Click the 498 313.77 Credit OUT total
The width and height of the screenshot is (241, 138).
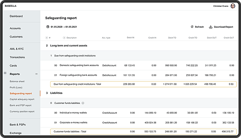click(x=227, y=132)
